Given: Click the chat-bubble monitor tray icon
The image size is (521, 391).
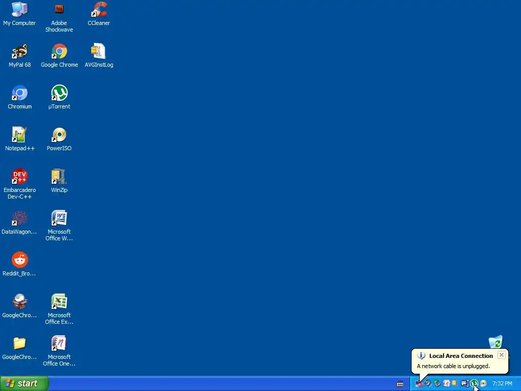Looking at the screenshot, I should (465, 384).
